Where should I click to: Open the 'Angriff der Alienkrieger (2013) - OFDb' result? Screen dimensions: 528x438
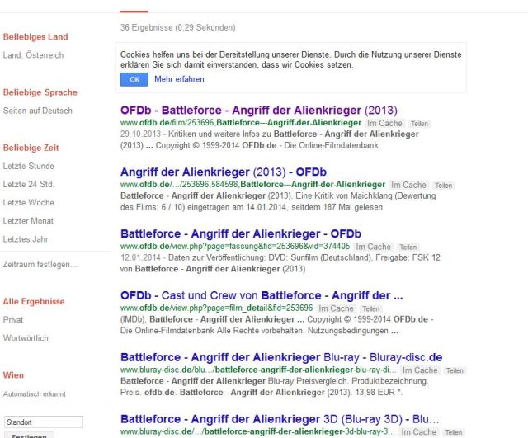[224, 172]
